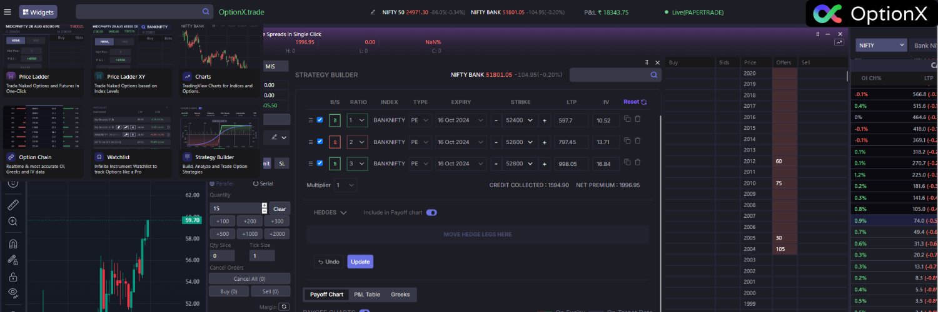Duplicate the 52800 strike leg

click(627, 163)
